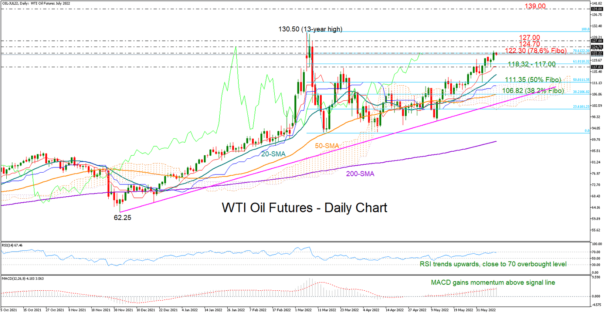Click the red 139.00 resistance annotation
The height and width of the screenshot is (314, 607).
(x=535, y=6)
